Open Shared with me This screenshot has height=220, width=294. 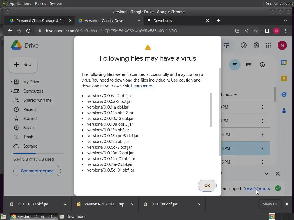coord(37,100)
